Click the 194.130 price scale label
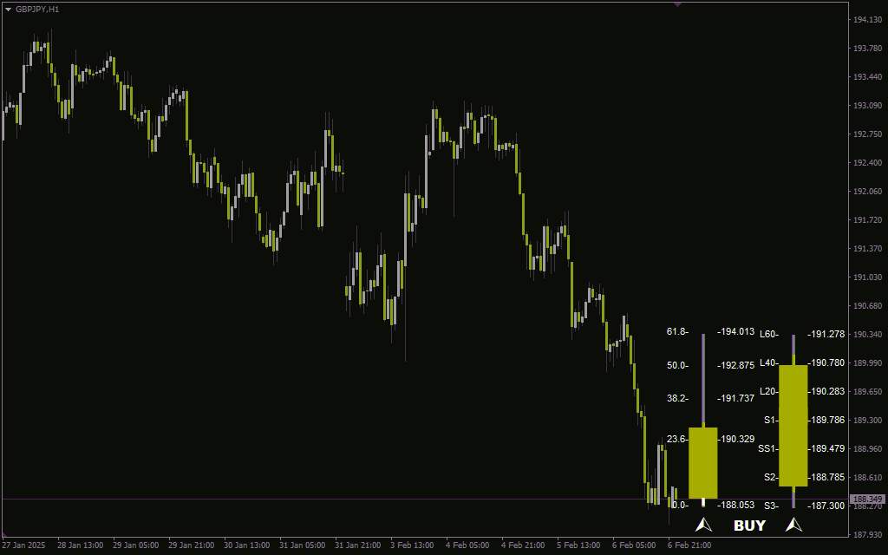This screenshot has width=888, height=555. [867, 20]
